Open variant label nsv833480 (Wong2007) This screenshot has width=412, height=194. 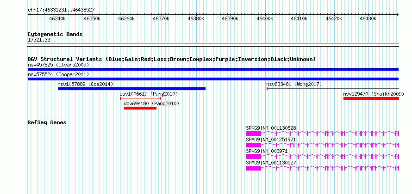point(294,85)
